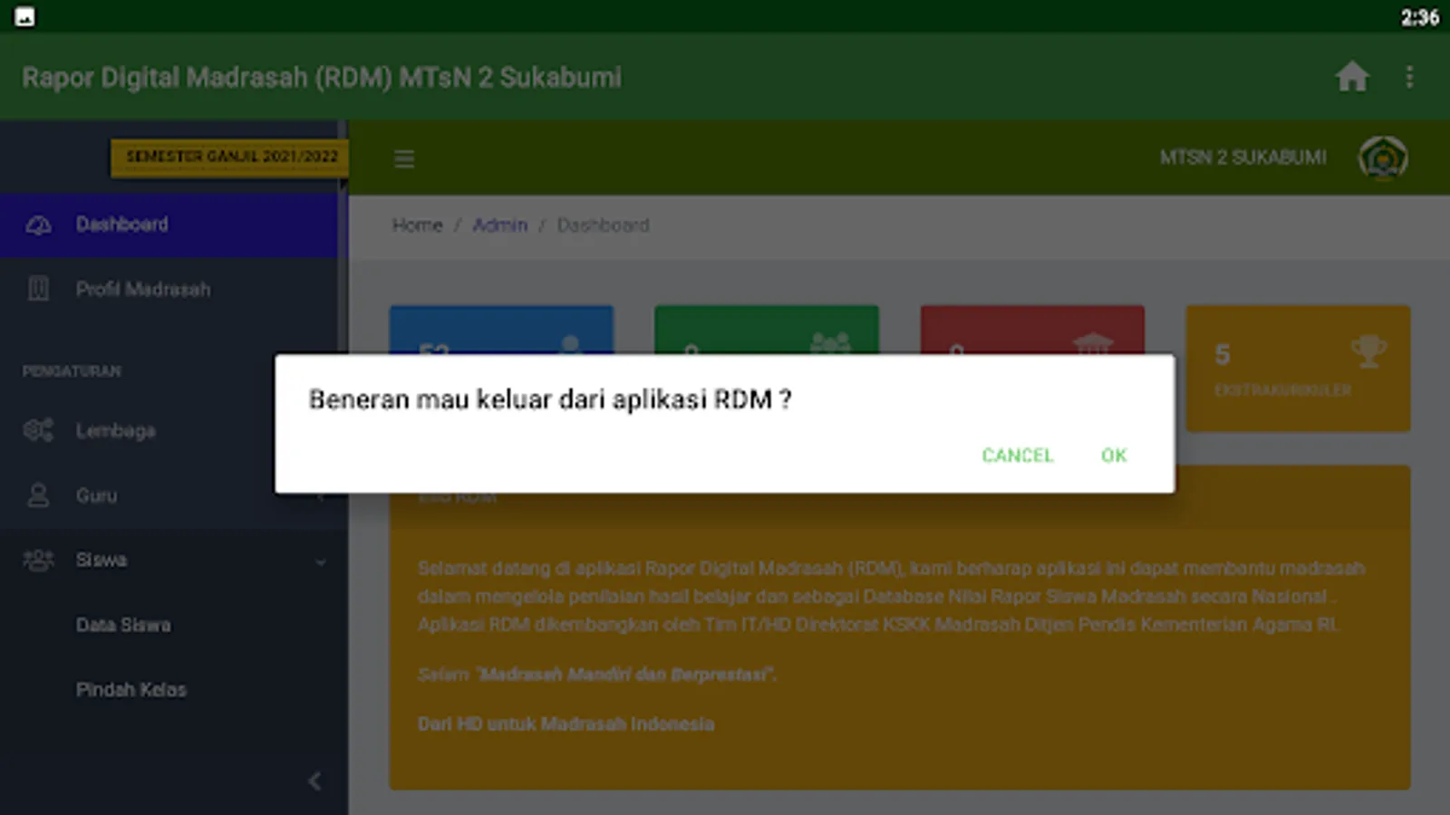The image size is (1450, 815).
Task: Collapse the sidebar with the left chevron
Action: (x=314, y=781)
